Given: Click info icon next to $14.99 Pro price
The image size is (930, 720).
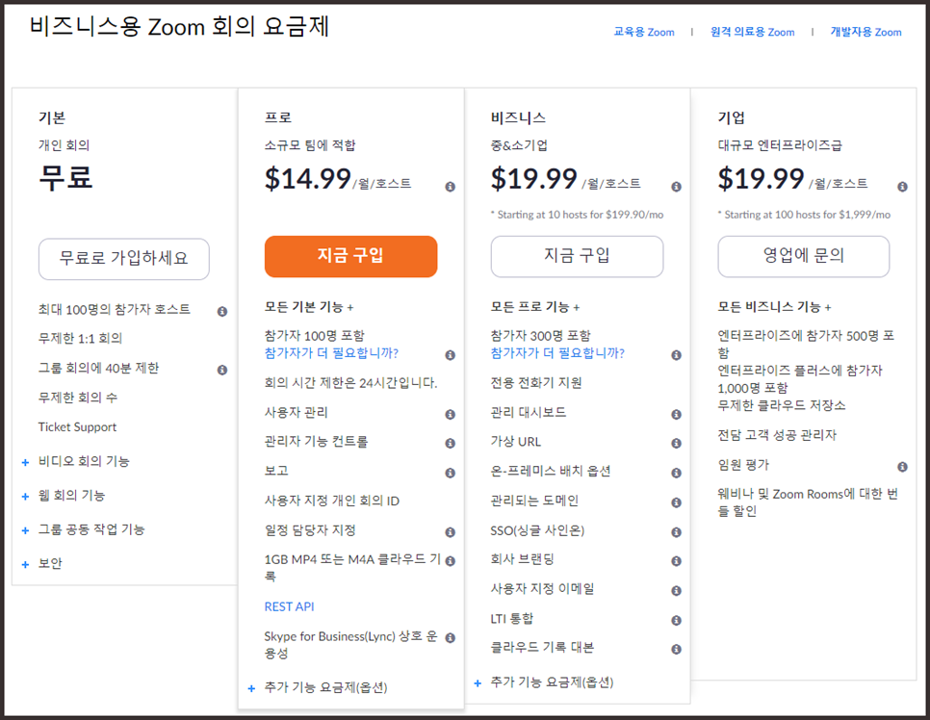Looking at the screenshot, I should click(451, 187).
